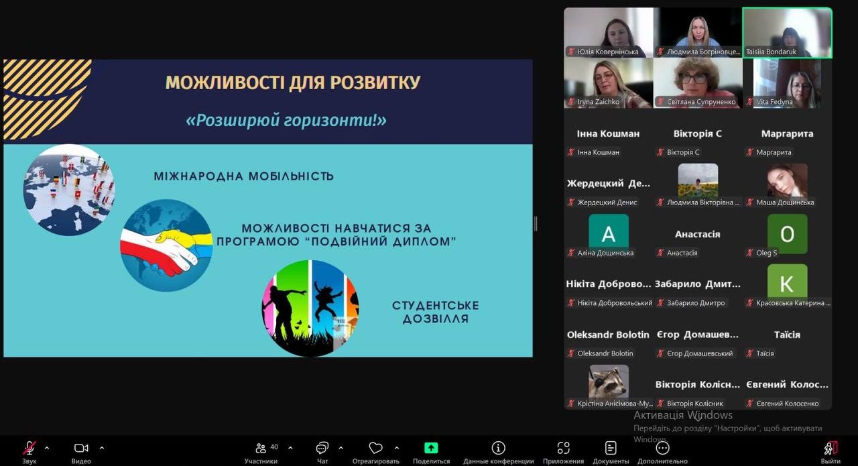This screenshot has height=466, width=858.
Task: Unmute the microphone with Звук button
Action: pyautogui.click(x=29, y=449)
